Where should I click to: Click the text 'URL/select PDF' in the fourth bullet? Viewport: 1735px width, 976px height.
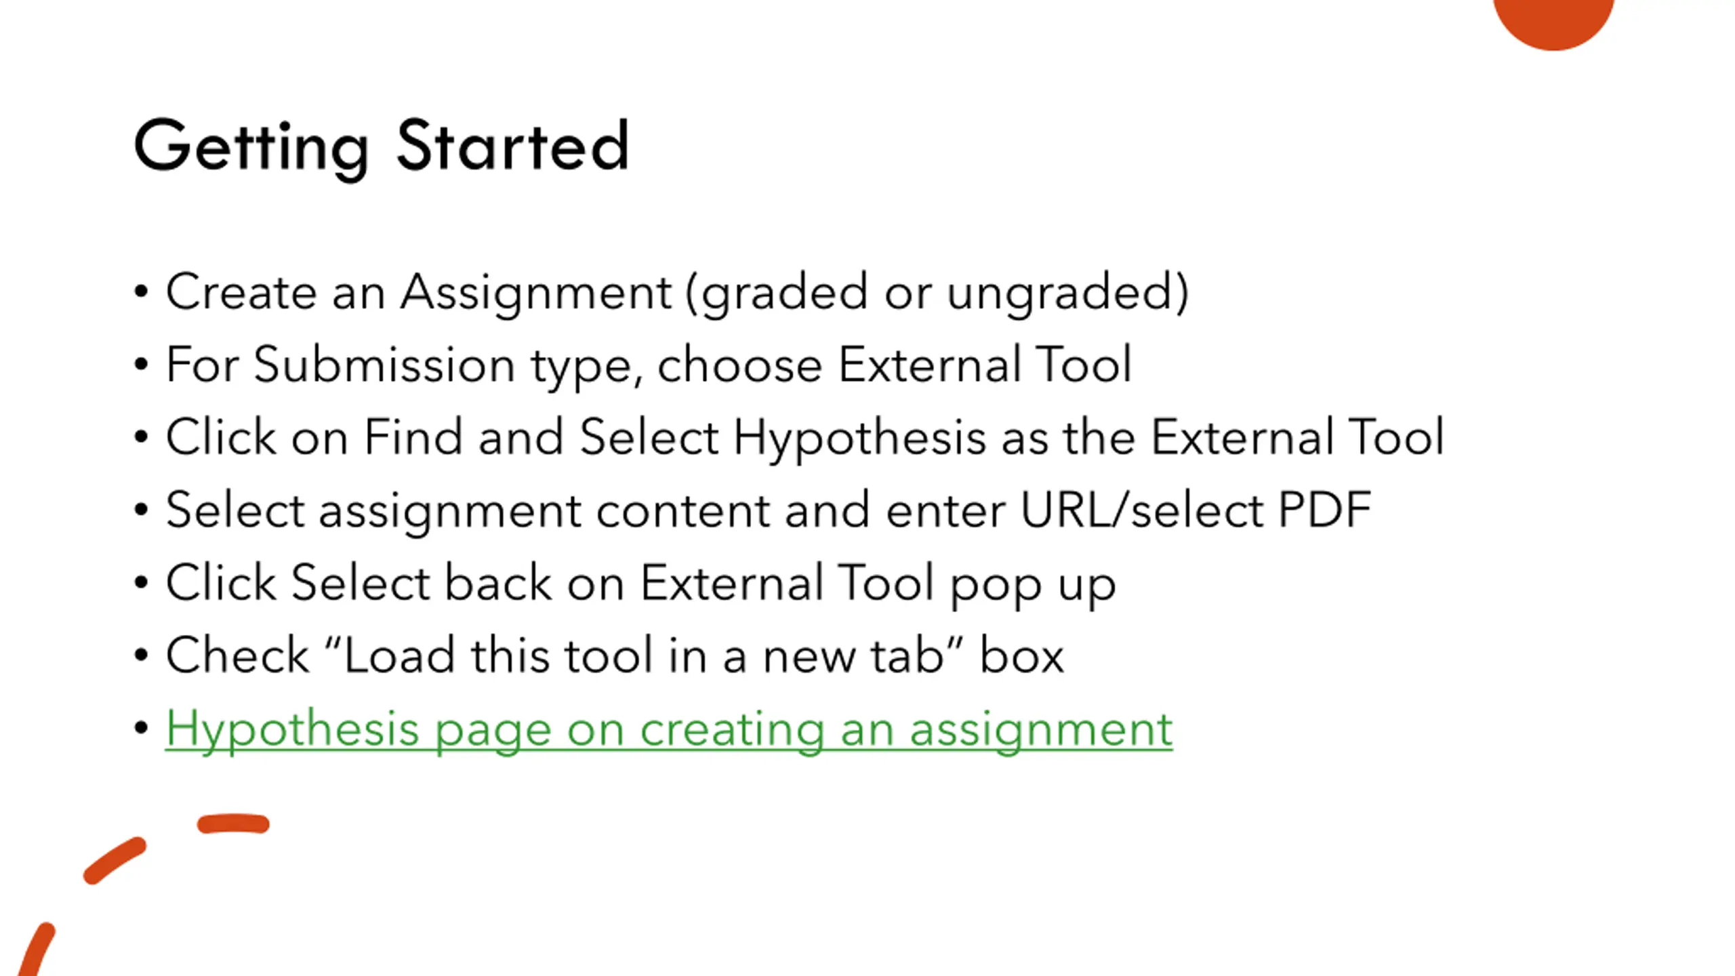coord(1196,510)
